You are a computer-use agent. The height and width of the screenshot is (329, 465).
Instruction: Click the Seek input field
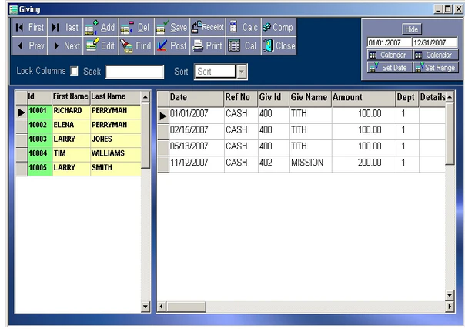tap(135, 72)
